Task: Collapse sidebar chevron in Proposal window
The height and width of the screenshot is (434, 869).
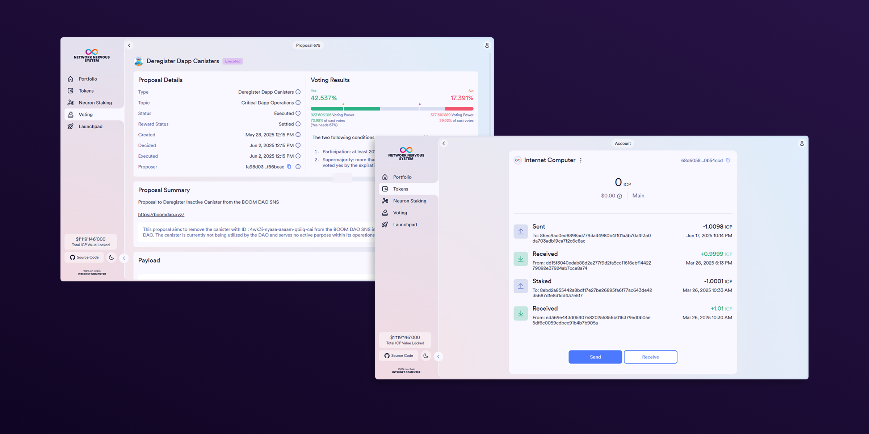Action: click(x=124, y=258)
